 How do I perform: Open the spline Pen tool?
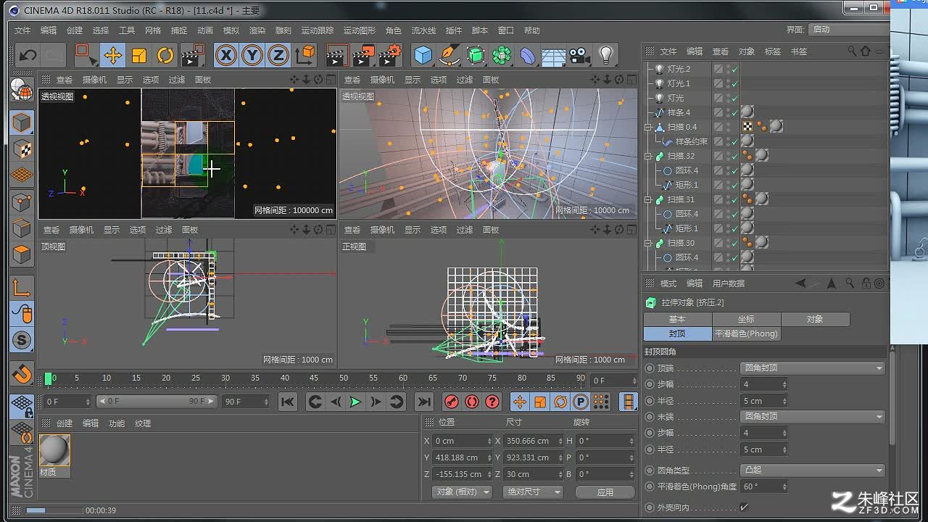click(x=449, y=55)
